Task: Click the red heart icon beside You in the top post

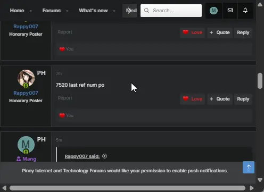Action: click(62, 49)
